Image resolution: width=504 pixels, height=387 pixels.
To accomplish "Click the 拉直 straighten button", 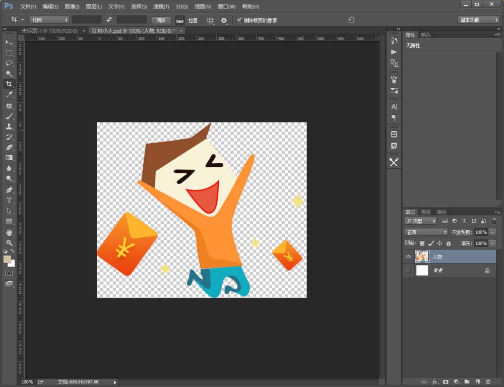I will [x=186, y=20].
